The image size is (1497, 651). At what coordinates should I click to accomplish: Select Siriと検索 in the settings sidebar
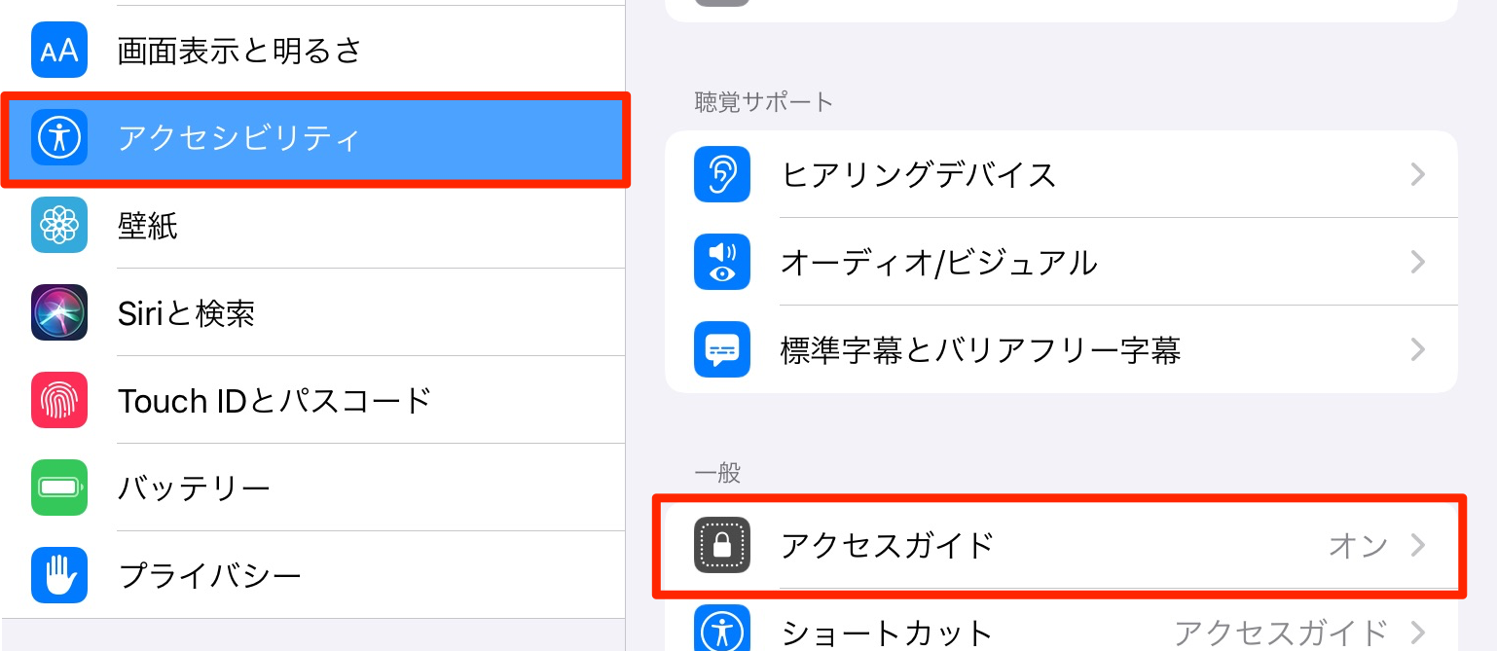tap(312, 312)
